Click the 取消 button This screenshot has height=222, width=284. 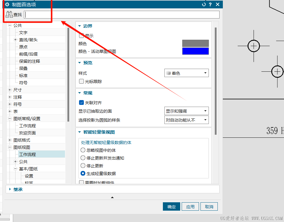click(209, 206)
